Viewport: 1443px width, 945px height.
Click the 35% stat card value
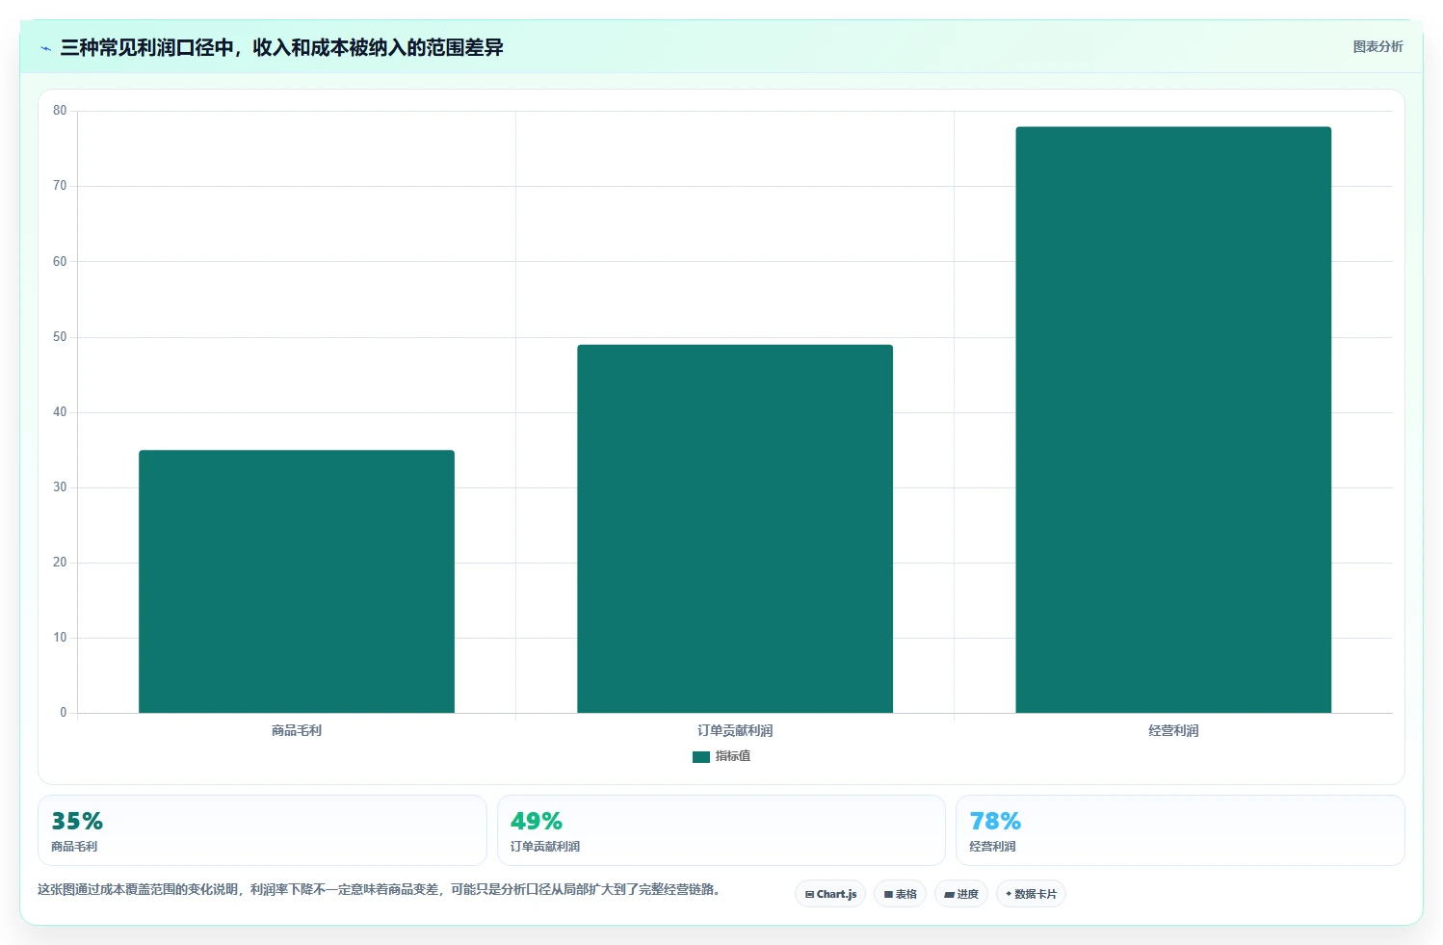tap(77, 821)
